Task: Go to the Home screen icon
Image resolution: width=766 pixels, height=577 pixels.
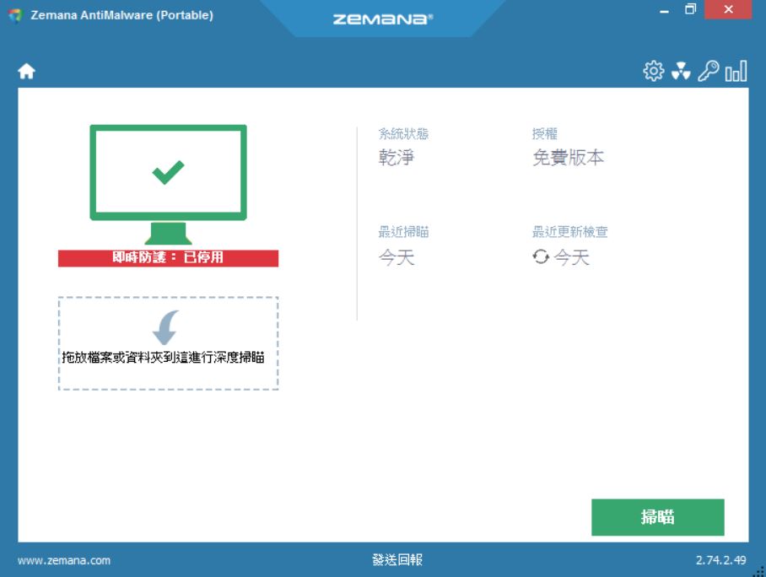Action: pos(26,72)
